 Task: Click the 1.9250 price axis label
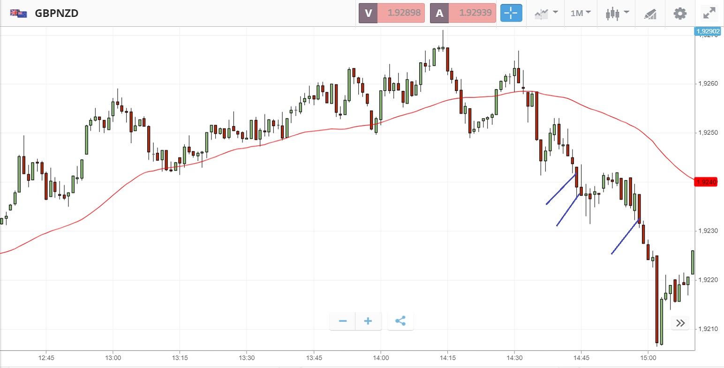click(708, 133)
